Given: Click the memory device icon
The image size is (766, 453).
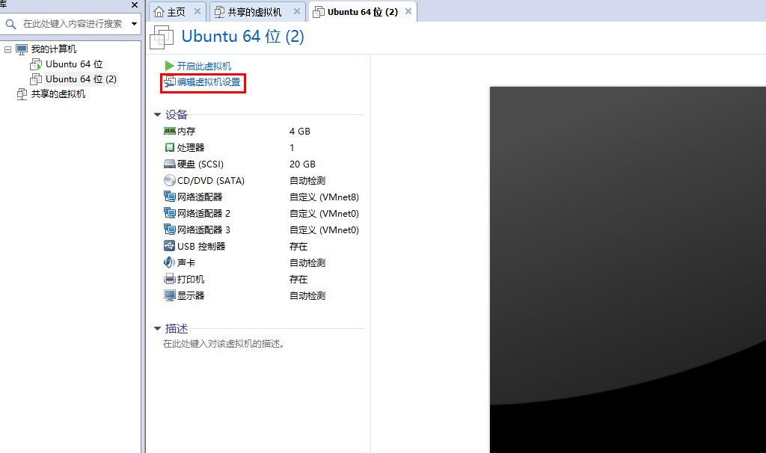Looking at the screenshot, I should tap(170, 132).
